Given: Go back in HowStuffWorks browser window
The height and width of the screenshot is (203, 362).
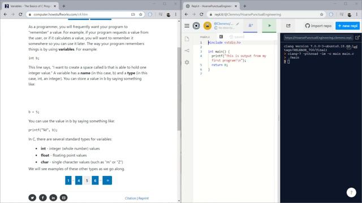Looking at the screenshot, I should tap(5, 14).
